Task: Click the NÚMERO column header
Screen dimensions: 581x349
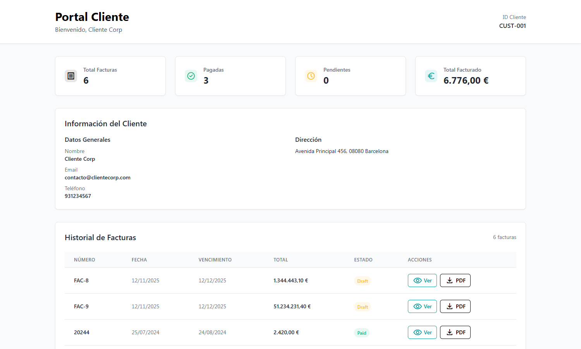Action: tap(84, 260)
